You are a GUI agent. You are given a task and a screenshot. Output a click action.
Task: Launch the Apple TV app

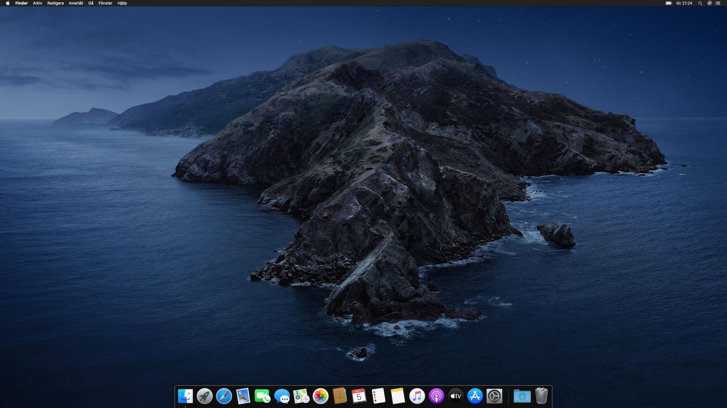[455, 396]
